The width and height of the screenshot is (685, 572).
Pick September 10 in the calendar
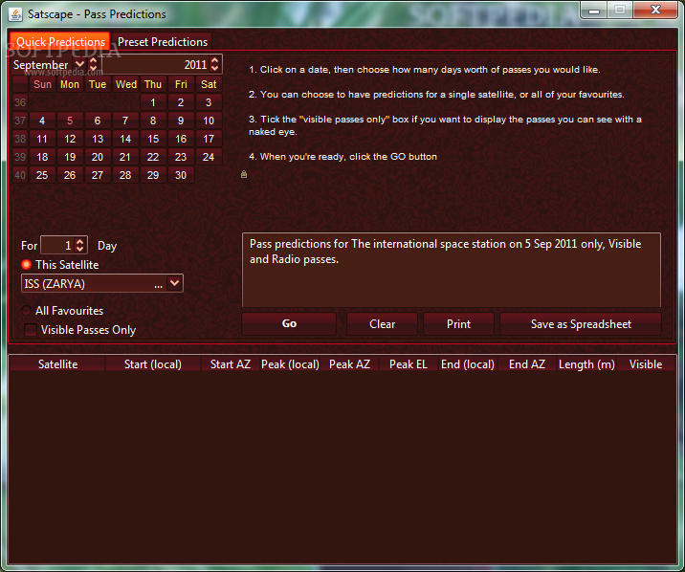209,121
